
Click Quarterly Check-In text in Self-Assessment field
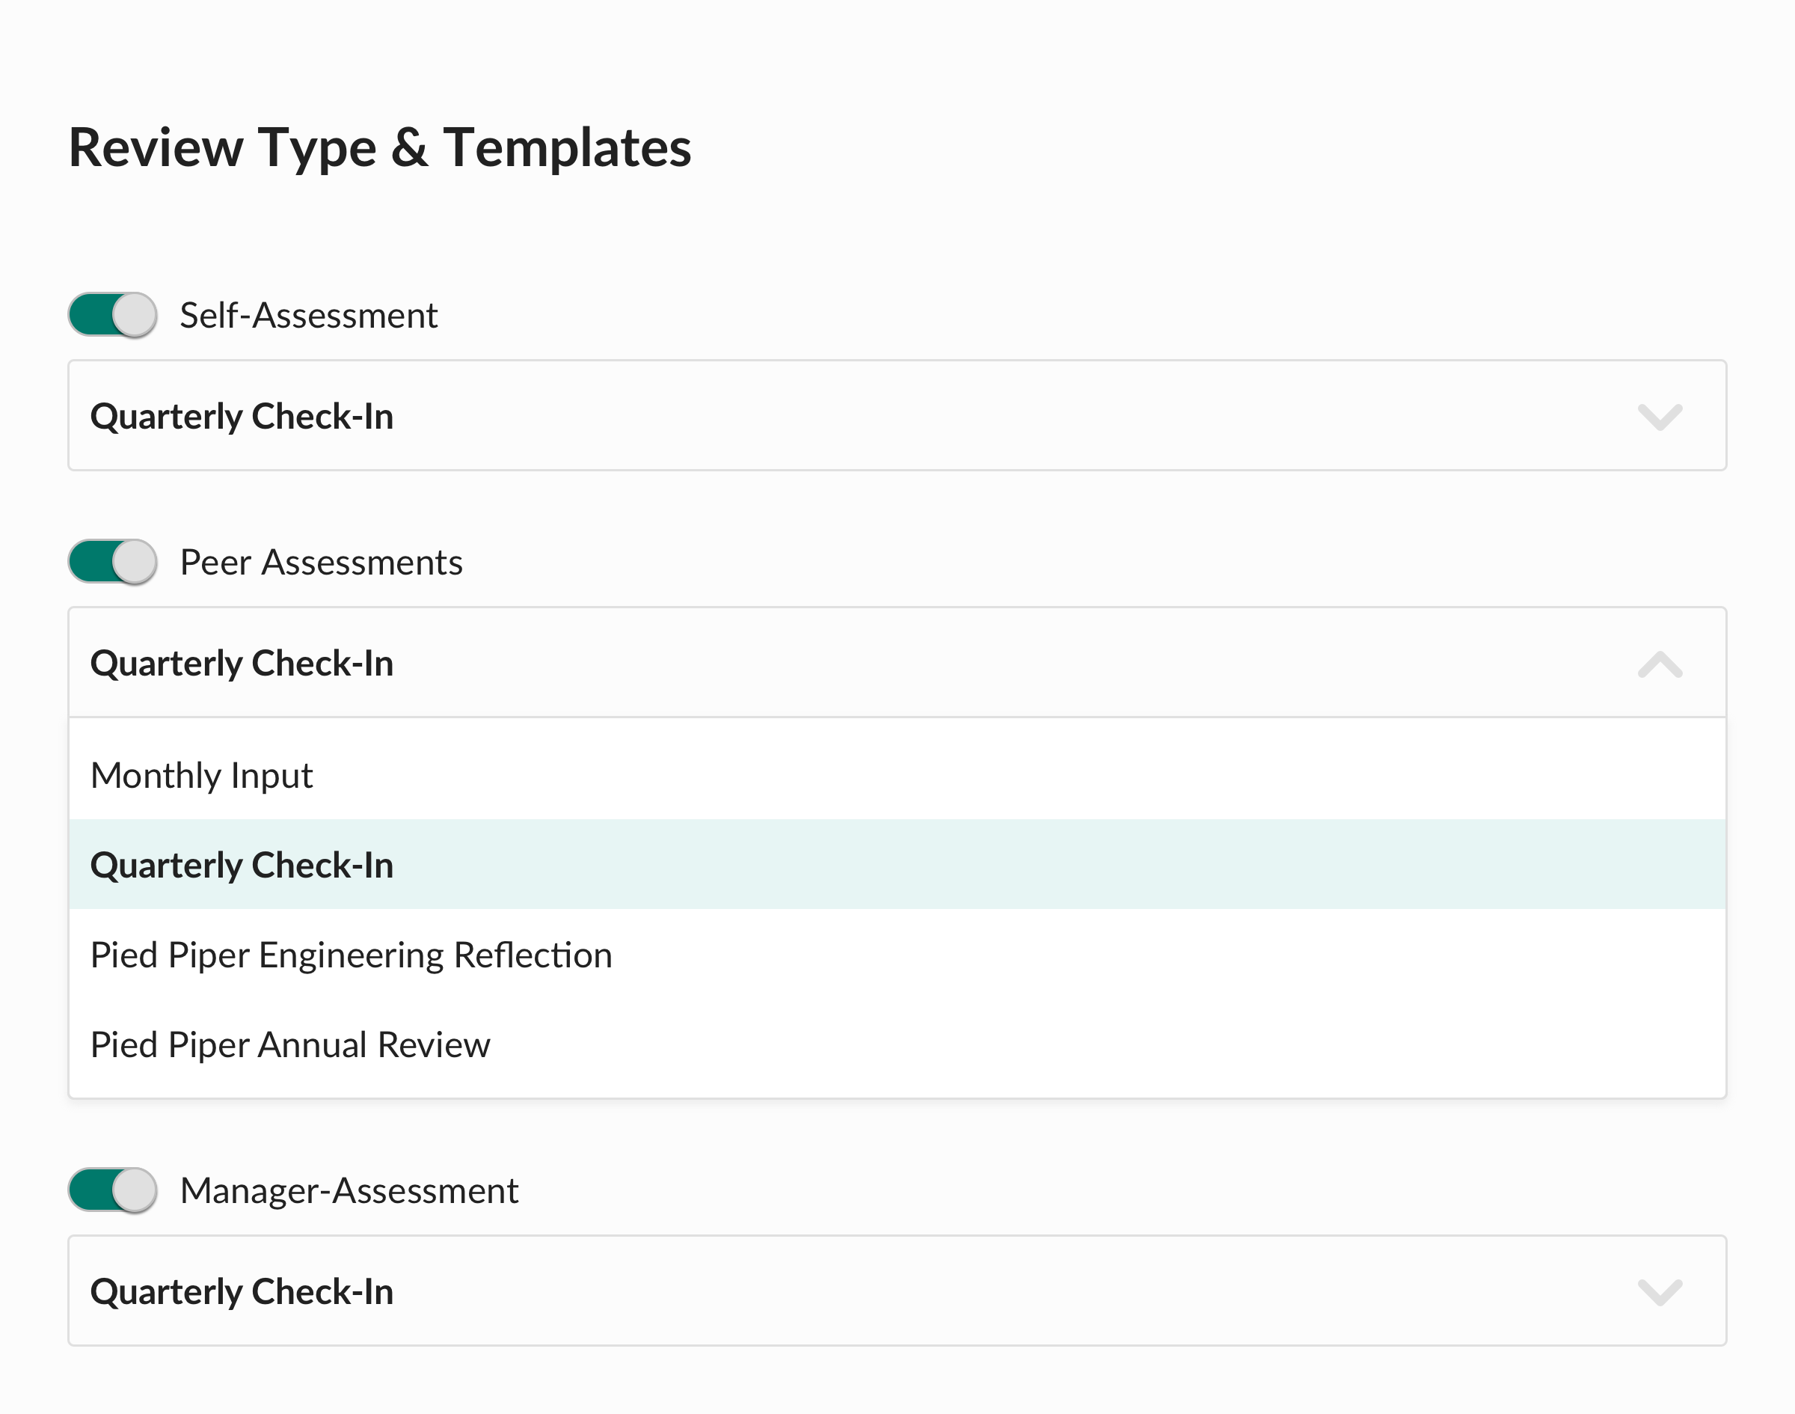tap(242, 417)
